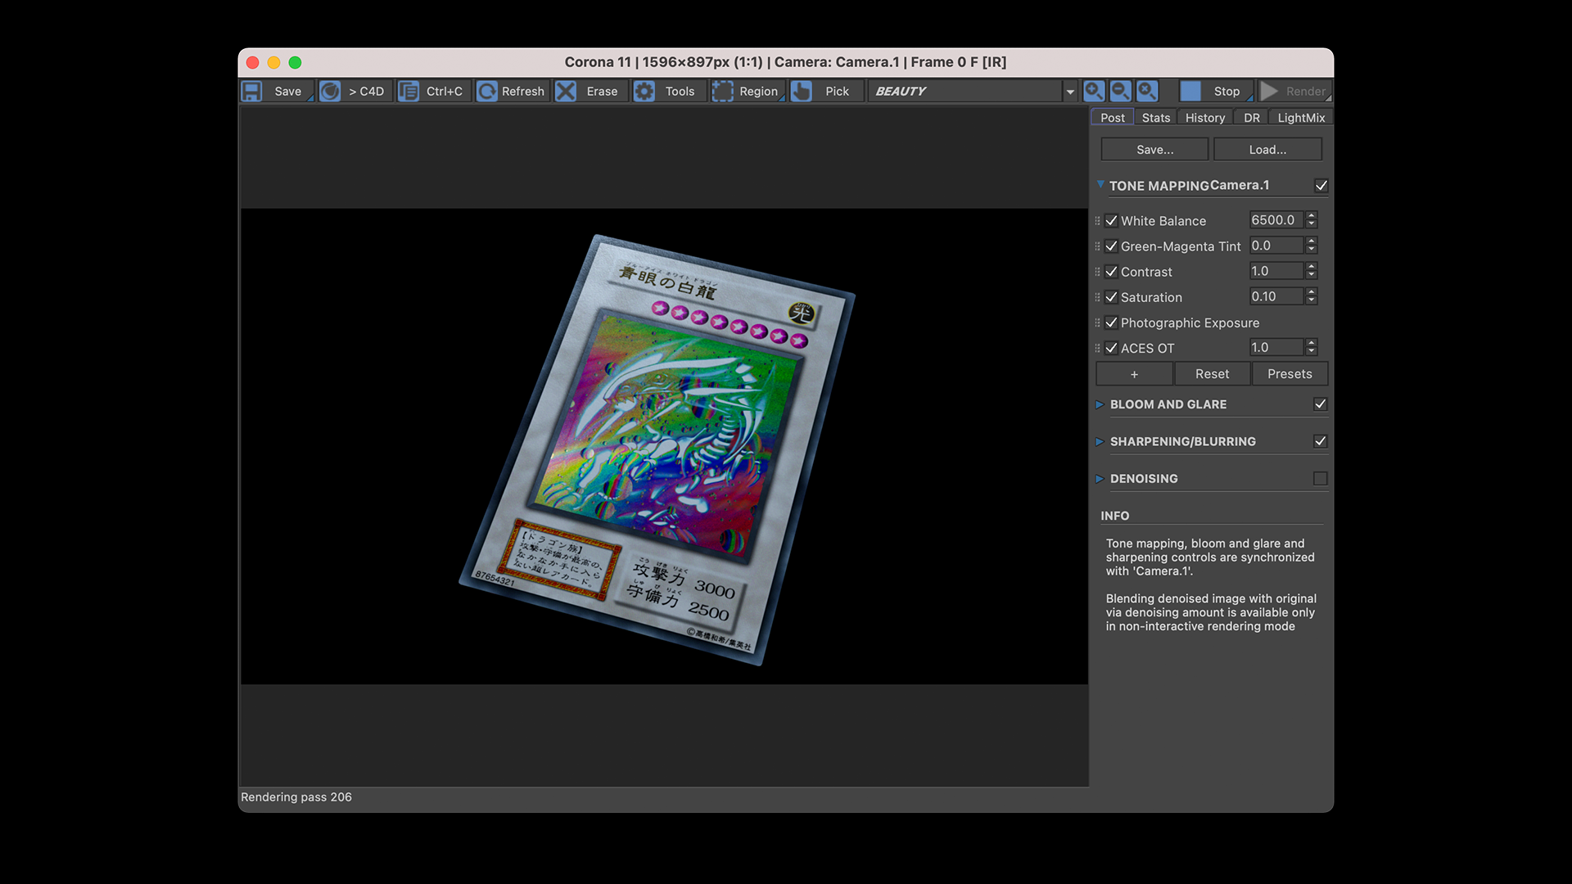Open the DR tab
1572x884 pixels.
tap(1252, 118)
